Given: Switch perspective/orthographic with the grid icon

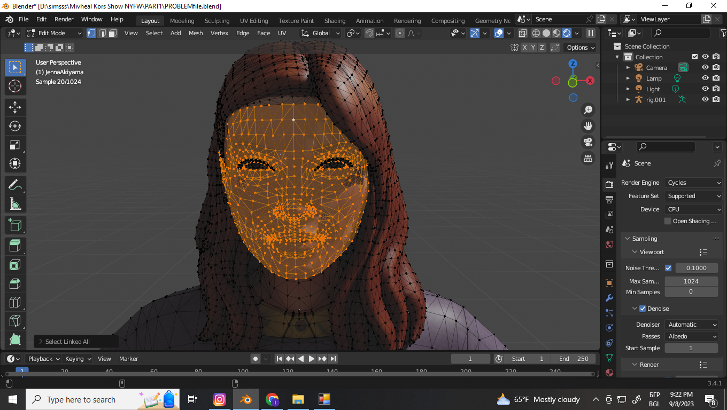Looking at the screenshot, I should [x=588, y=158].
